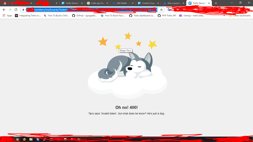The width and height of the screenshot is (253, 142).
Task: Go forward to the next page
Action: click(10, 10)
